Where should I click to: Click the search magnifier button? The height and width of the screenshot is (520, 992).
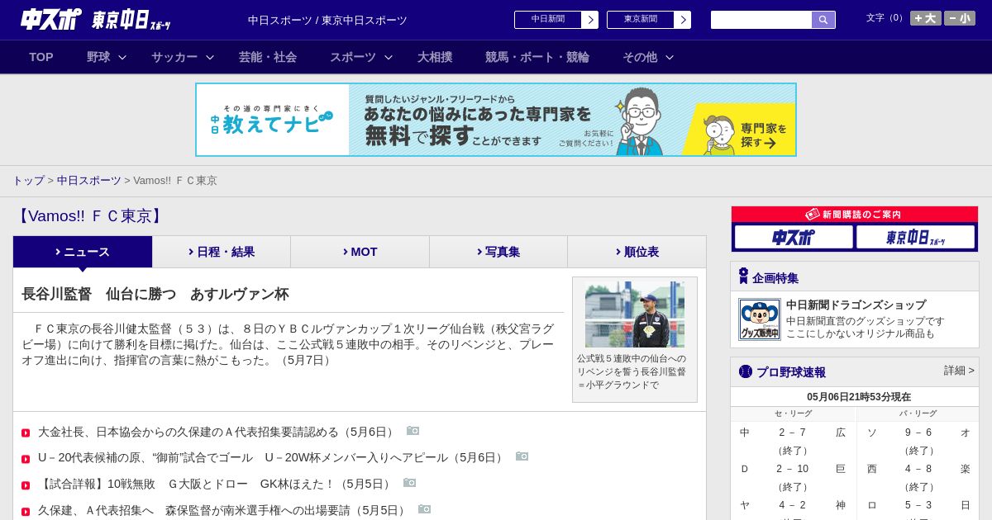(x=823, y=20)
